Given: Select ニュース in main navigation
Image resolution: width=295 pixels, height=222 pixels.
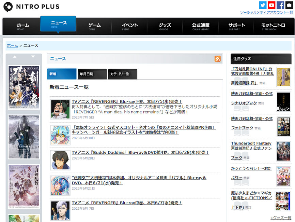Looking at the screenshot, I should [x=58, y=24].
